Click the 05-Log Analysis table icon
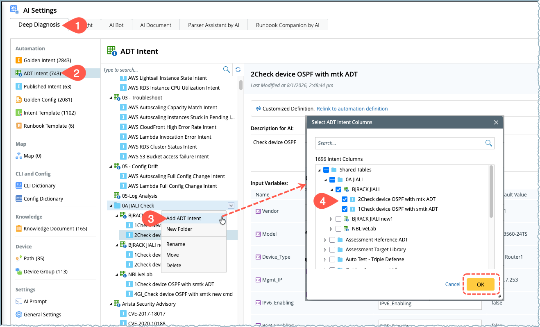Viewport: 540px width, 327px height. 117,196
